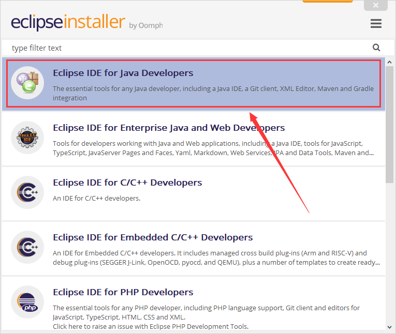The image size is (396, 334).
Task: Click 'Click here to raise an issue' PHP link
Action: coord(150,326)
